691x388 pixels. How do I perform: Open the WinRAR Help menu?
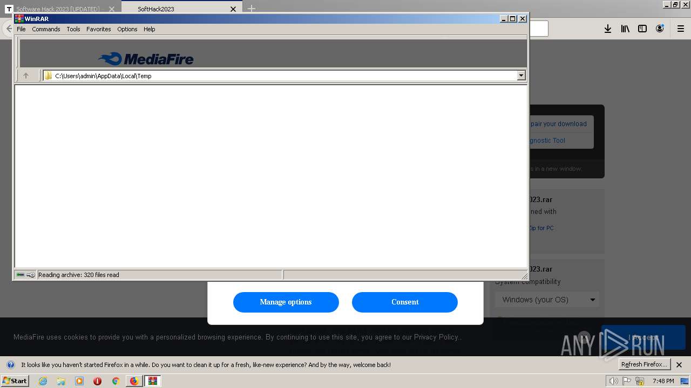pos(150,29)
